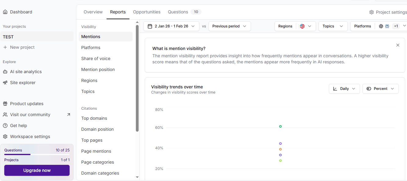The image size is (407, 181).
Task: Click the ChatGPT platform icon
Action: coord(381,26)
